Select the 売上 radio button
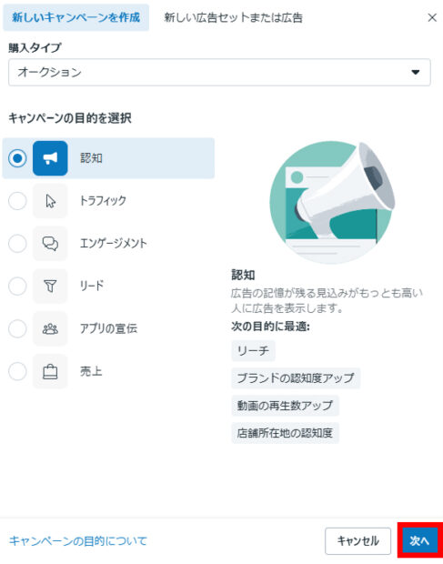443x564 pixels. (x=17, y=371)
